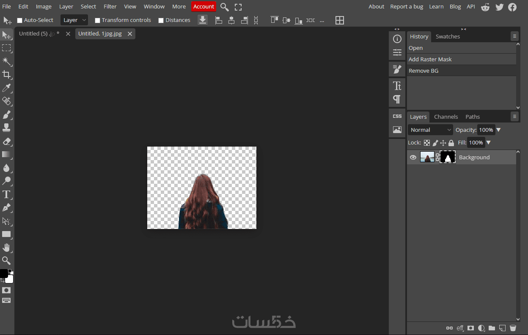Select the Pen tool

coord(6,207)
